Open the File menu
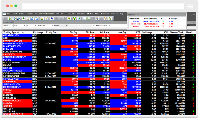The height and width of the screenshot is (118, 199). [x=8, y=14]
